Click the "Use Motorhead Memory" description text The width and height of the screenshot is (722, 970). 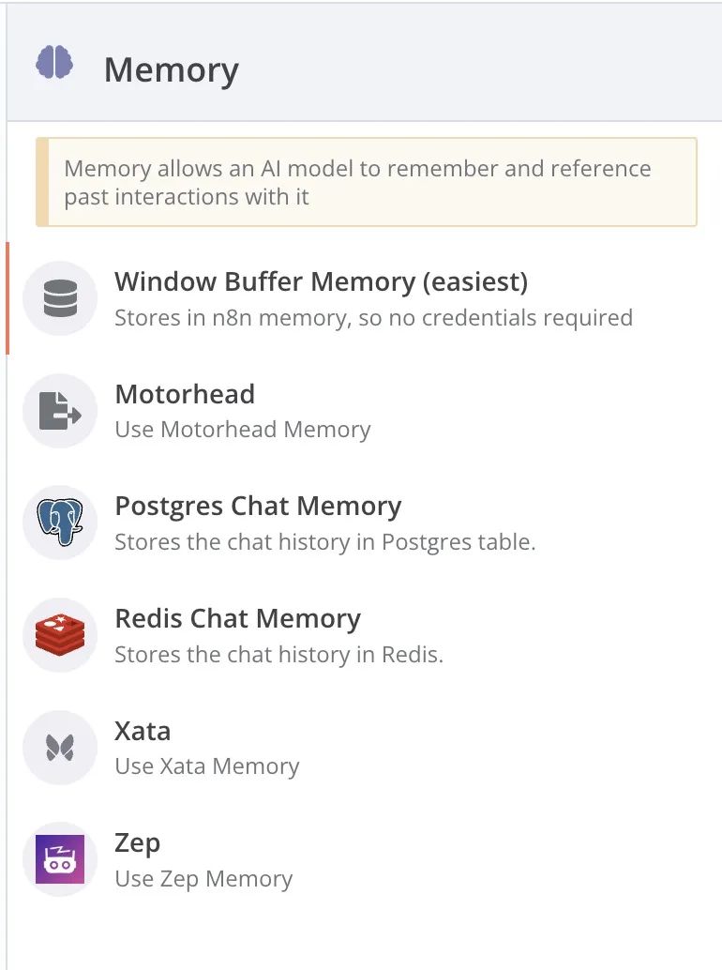click(x=242, y=430)
